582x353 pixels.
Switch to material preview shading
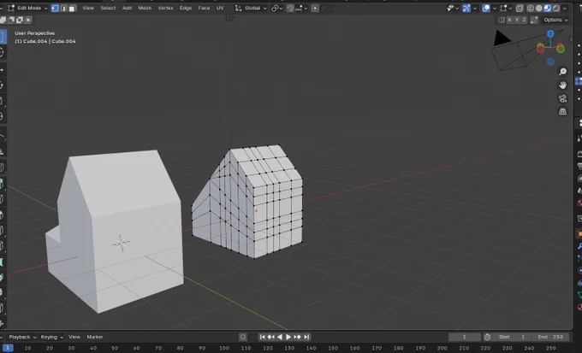click(x=548, y=8)
